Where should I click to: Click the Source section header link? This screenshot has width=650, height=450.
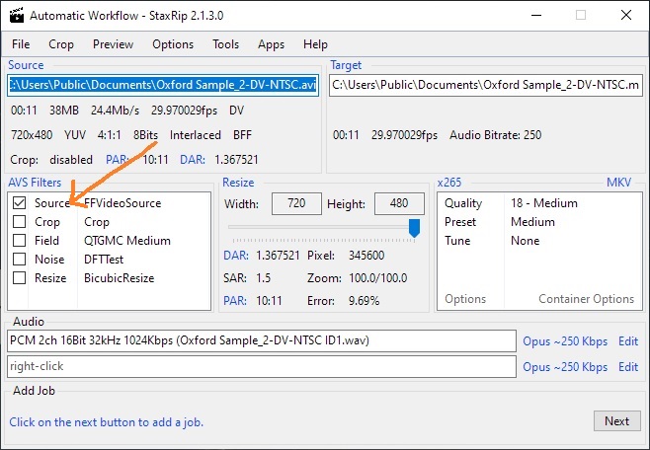(x=26, y=65)
